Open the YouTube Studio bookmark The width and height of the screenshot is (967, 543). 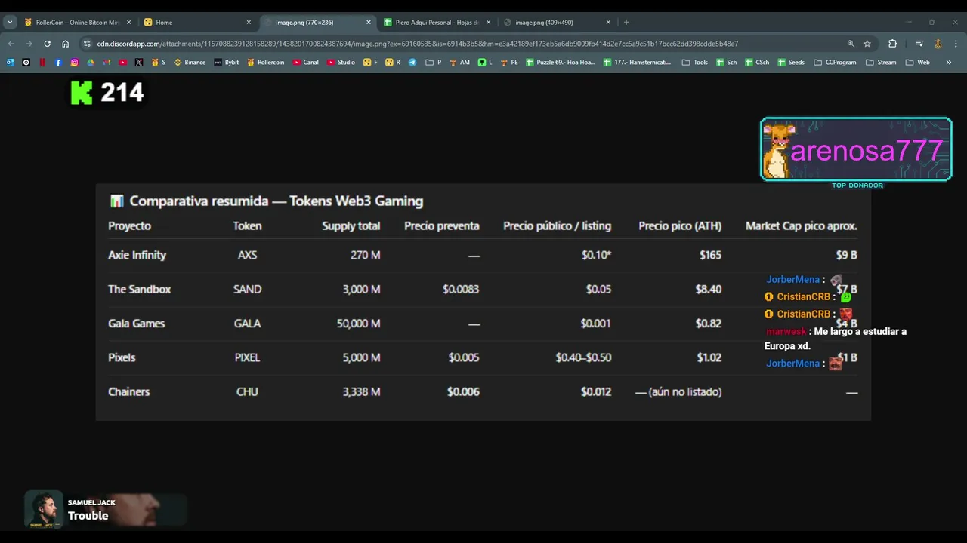tap(341, 63)
